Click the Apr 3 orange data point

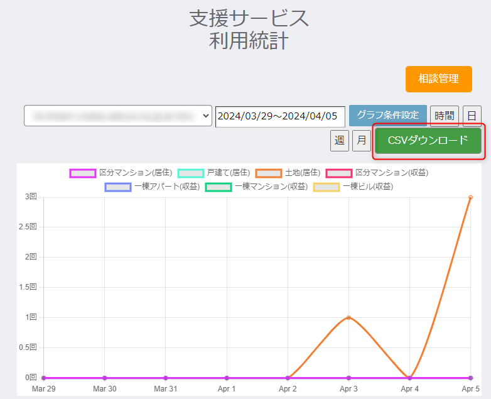[348, 317]
